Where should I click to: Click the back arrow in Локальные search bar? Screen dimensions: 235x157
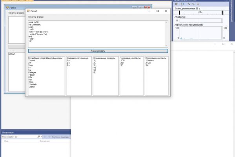pyautogui.click(x=45, y=137)
